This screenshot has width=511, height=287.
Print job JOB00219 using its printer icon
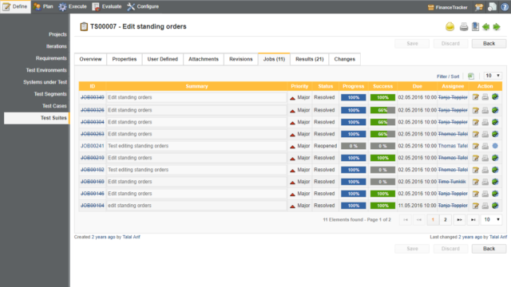[485, 158]
